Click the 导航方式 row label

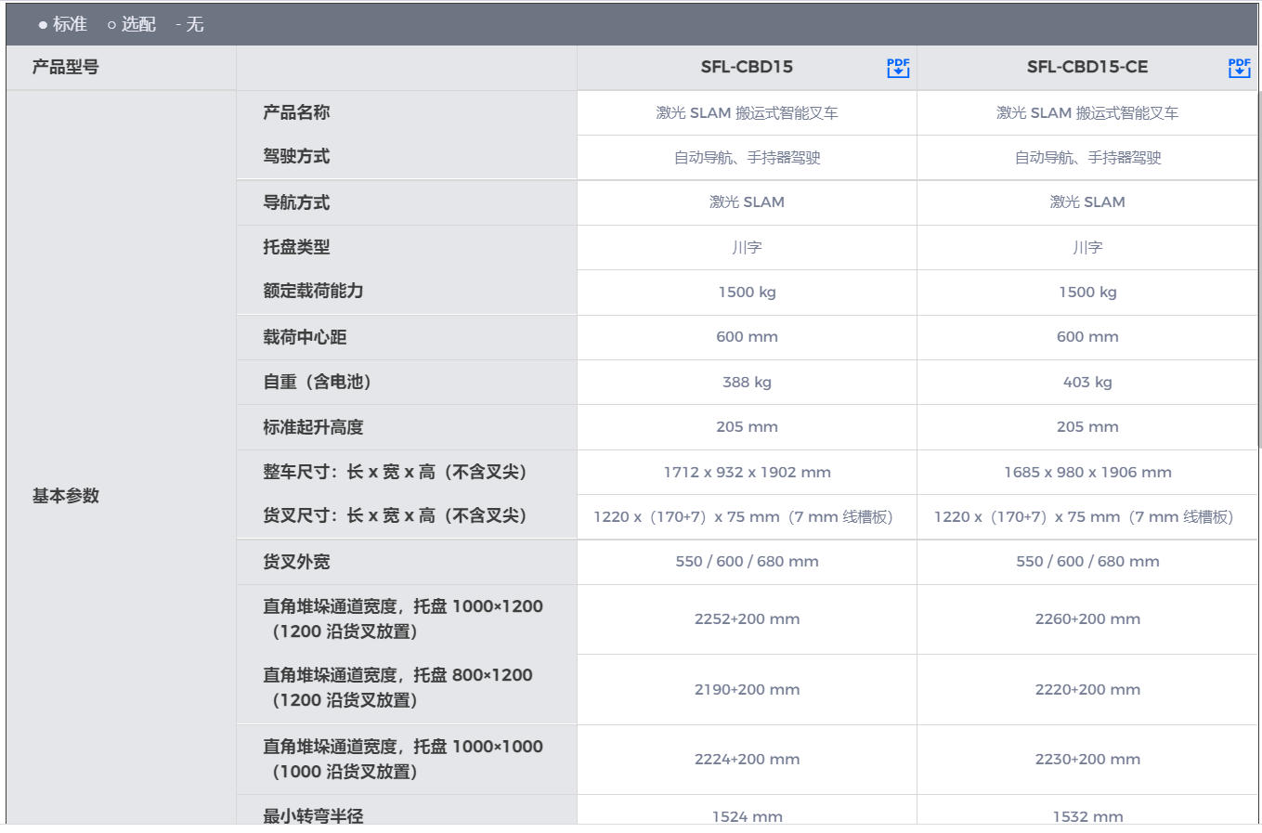(x=296, y=202)
